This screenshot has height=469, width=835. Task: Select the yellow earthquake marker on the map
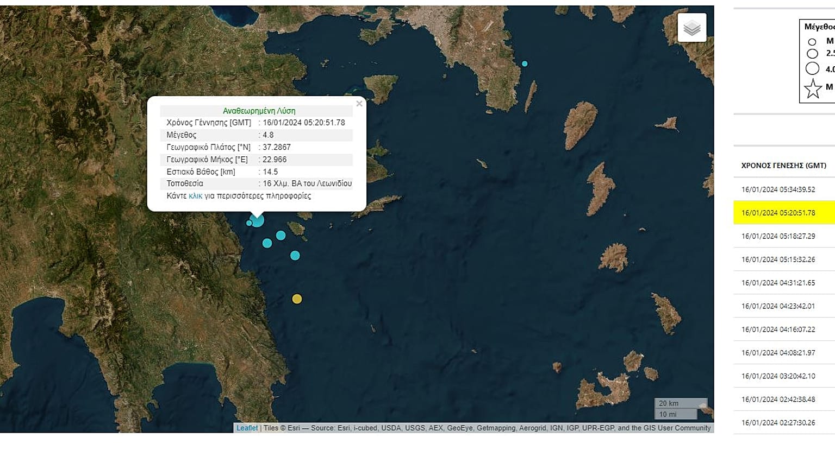(297, 299)
